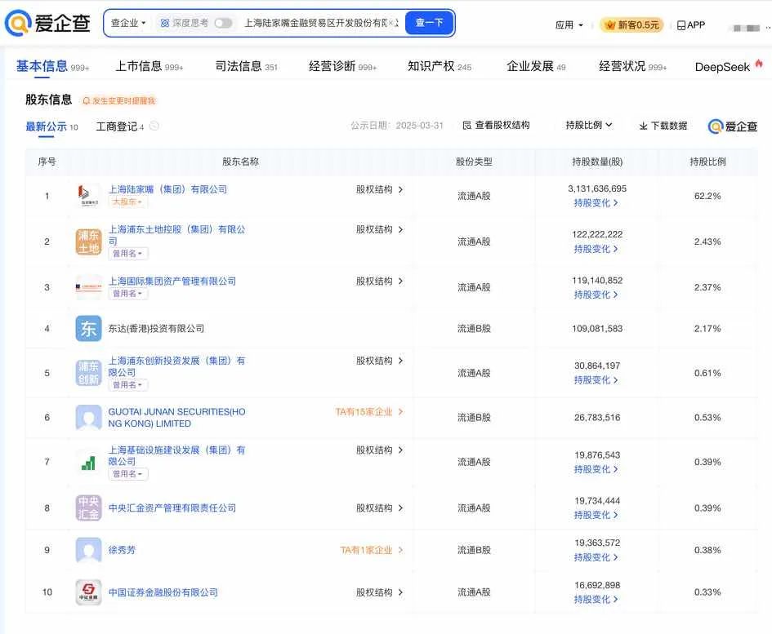The image size is (772, 634).
Task: Open 上海国际集团资产管理有限公司 link
Action: pos(172,282)
